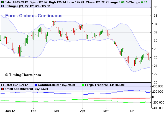Click the 'Feb' axis label
The height and width of the screenshot is (118, 164).
point(34,111)
